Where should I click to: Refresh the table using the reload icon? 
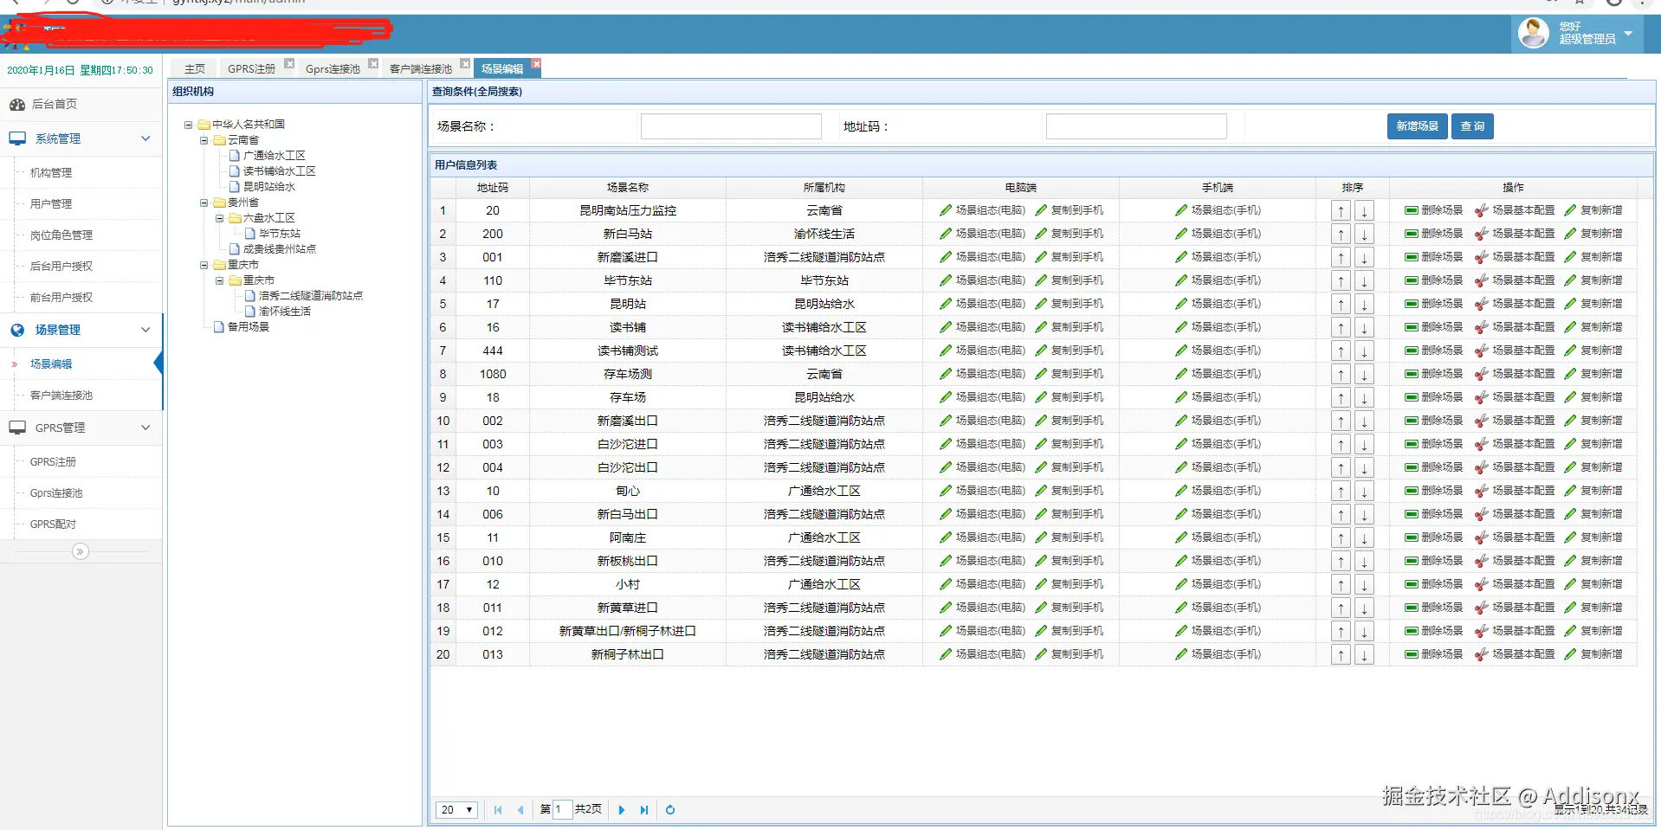pyautogui.click(x=670, y=810)
